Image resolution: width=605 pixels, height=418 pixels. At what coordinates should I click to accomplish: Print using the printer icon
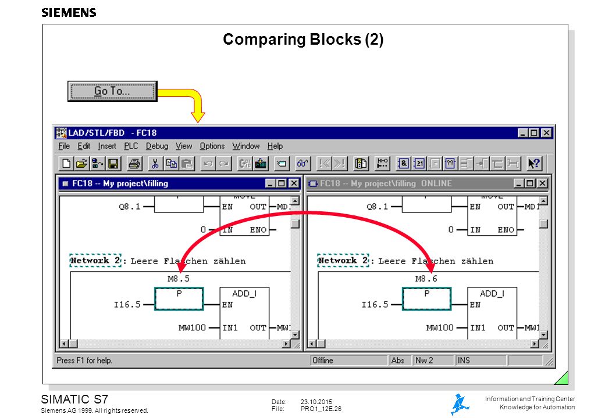[x=134, y=164]
